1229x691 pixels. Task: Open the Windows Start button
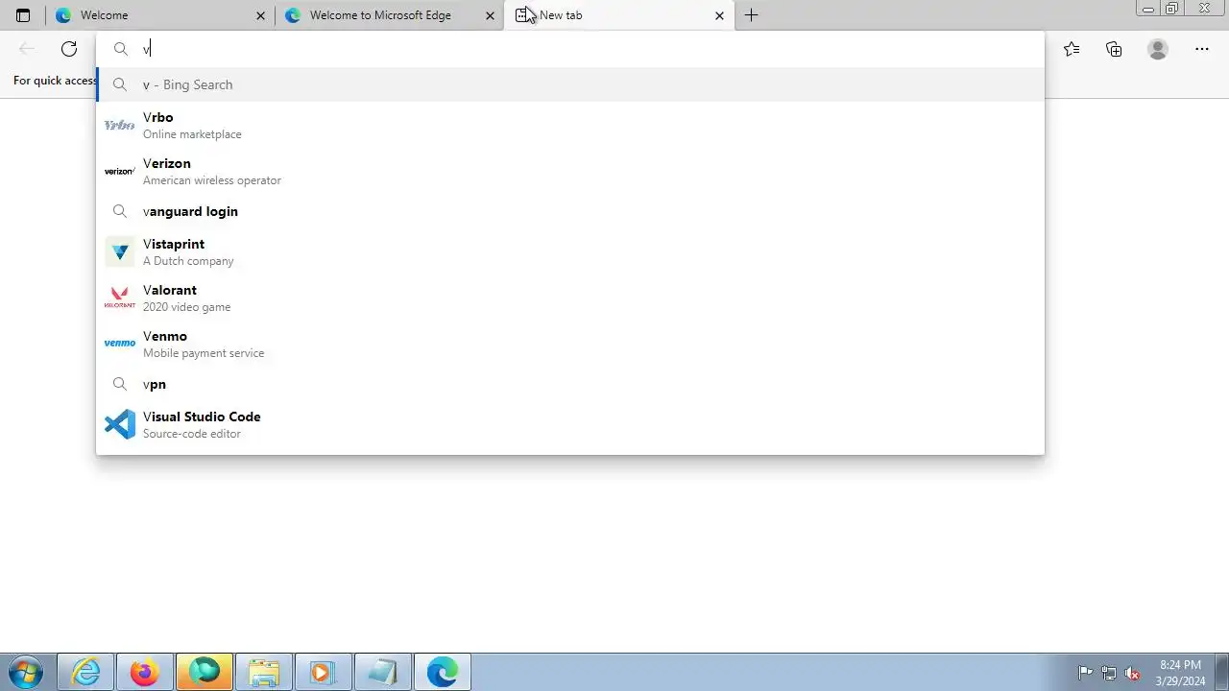(x=26, y=673)
